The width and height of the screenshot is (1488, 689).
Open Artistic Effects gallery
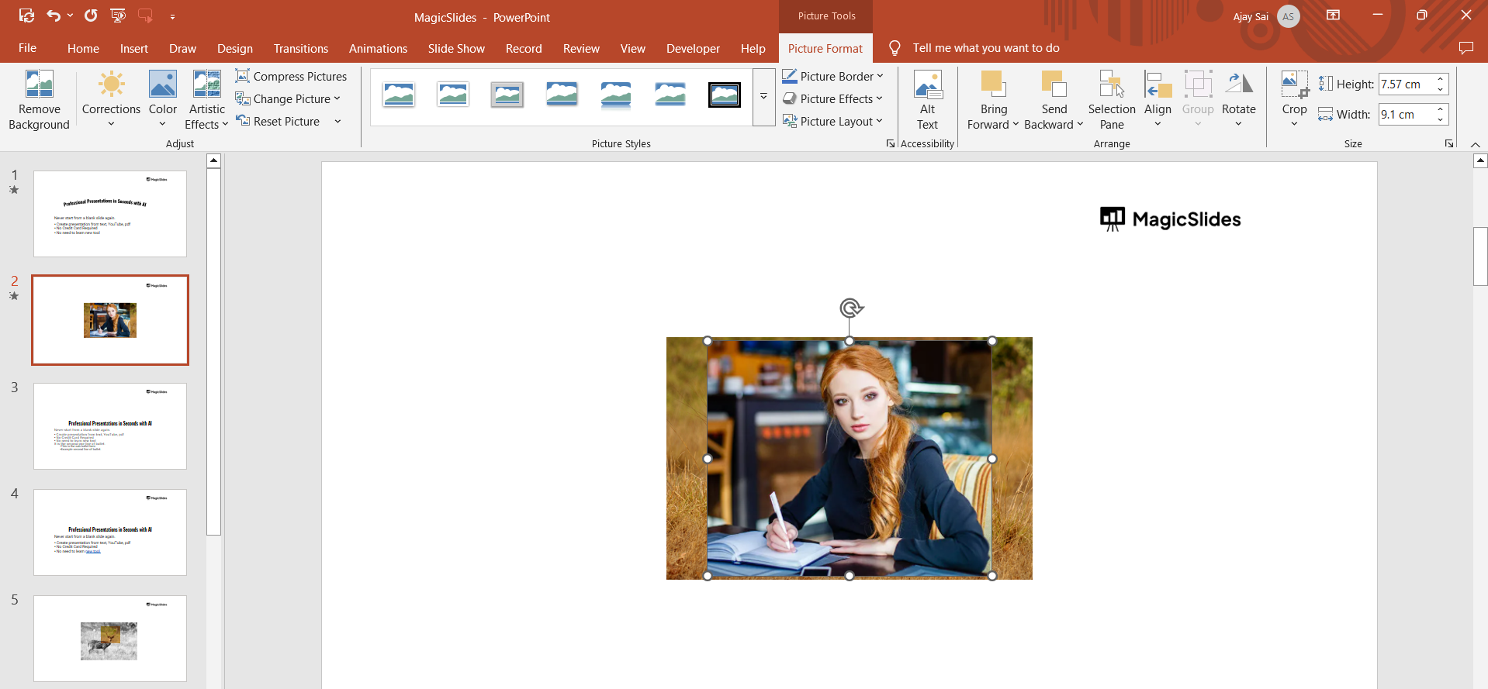point(206,100)
